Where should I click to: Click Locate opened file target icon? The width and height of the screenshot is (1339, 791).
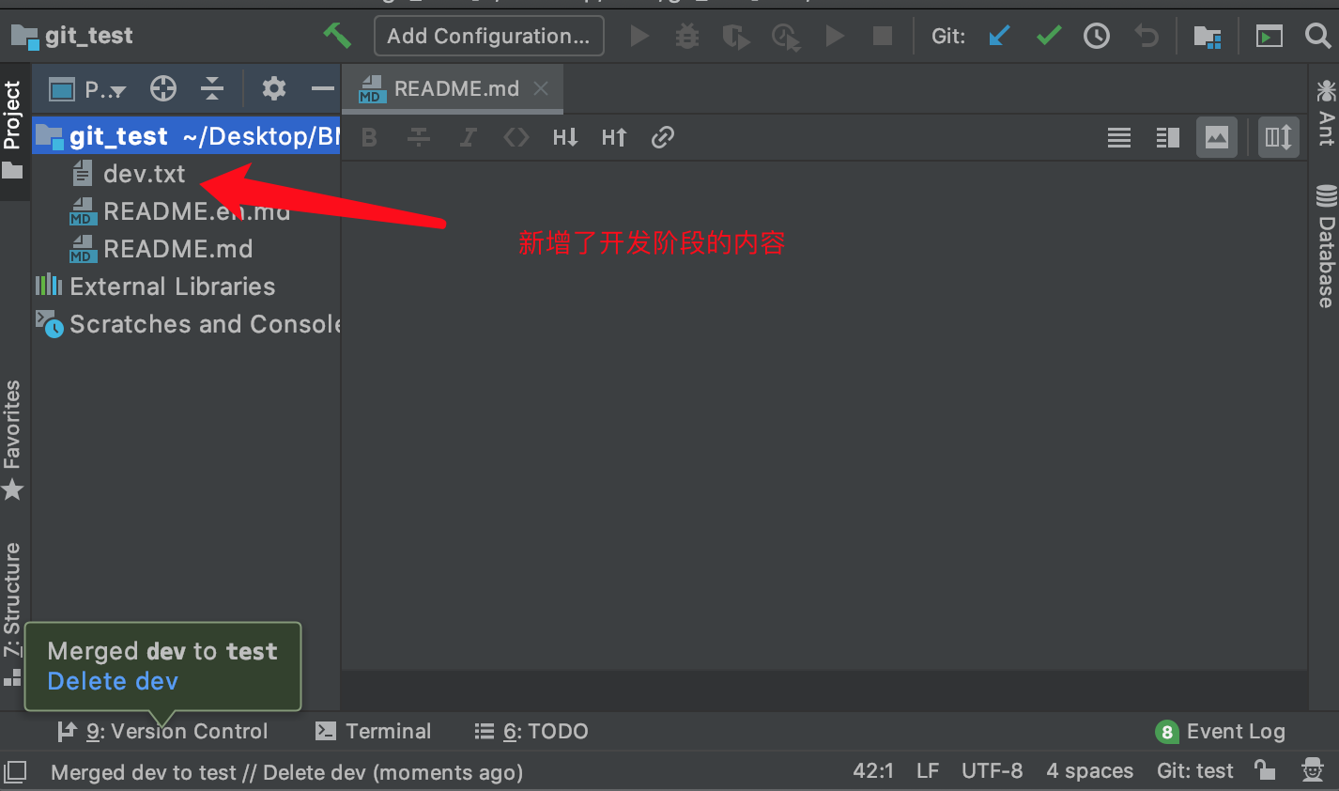point(163,88)
